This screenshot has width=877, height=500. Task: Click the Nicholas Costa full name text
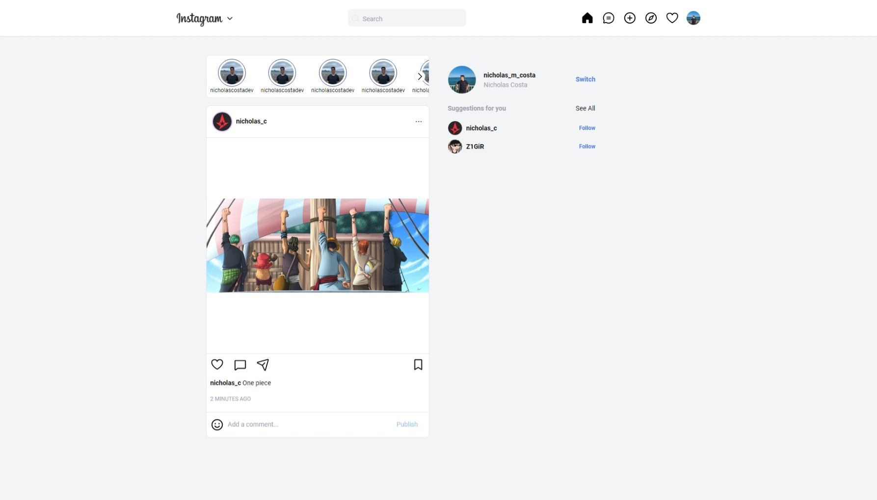[x=505, y=85]
